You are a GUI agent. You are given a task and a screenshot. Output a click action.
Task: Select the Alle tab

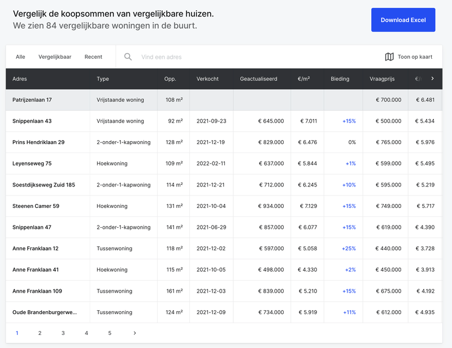(20, 56)
